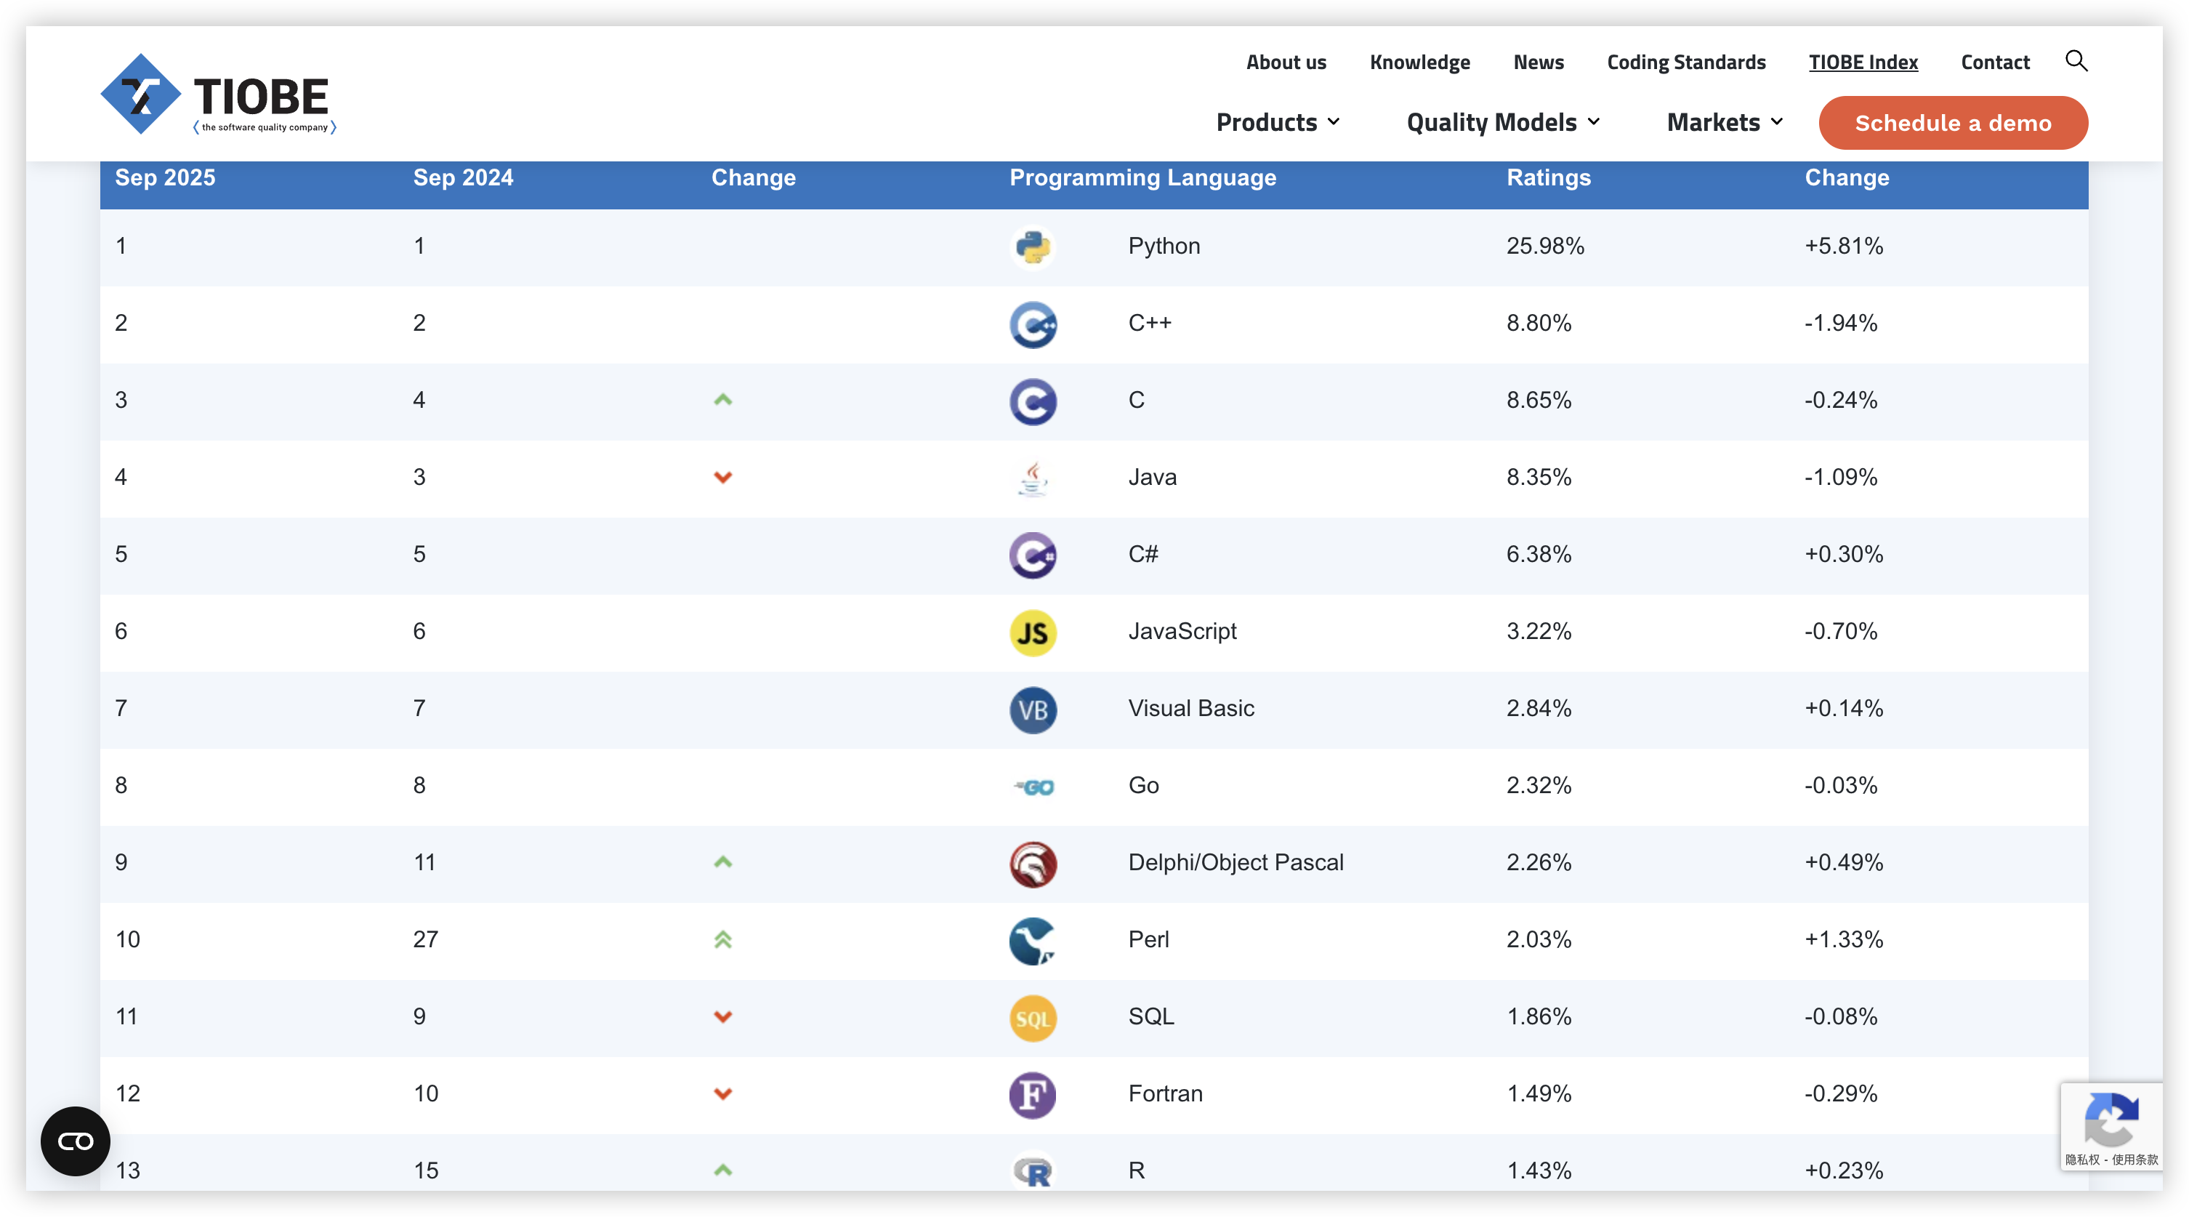Click the SQL logo icon
The width and height of the screenshot is (2189, 1217).
click(x=1033, y=1018)
